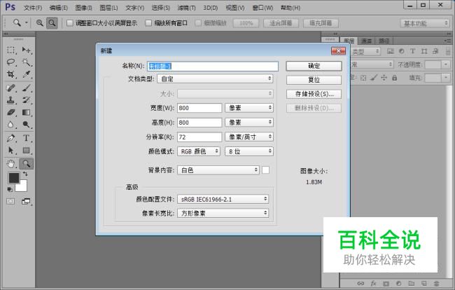Close the 新建 dialog
Viewport: 455px width, 290px height.
(338, 51)
